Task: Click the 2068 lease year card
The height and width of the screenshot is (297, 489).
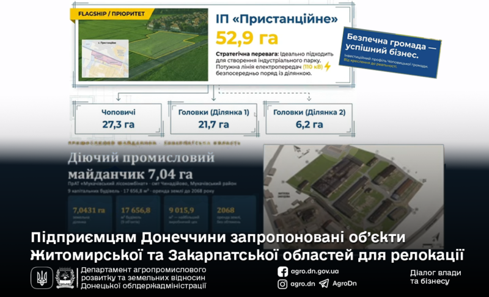Action: point(234,215)
